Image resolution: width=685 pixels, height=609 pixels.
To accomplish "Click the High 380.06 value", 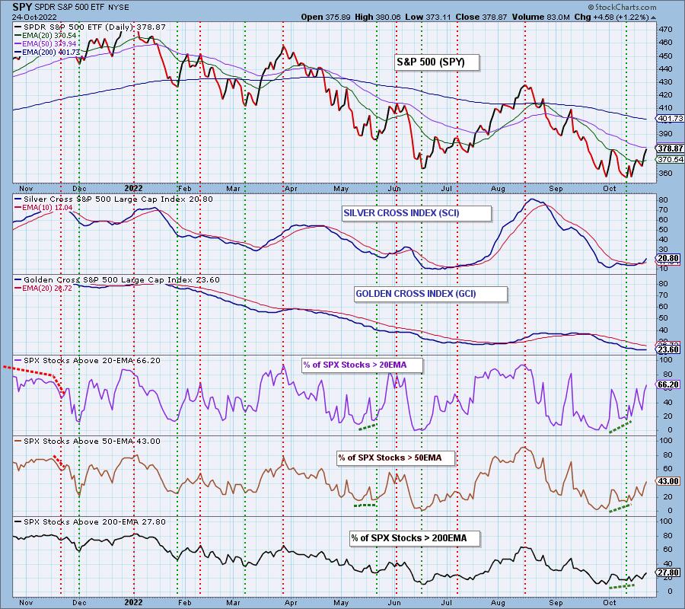I will click(377, 17).
